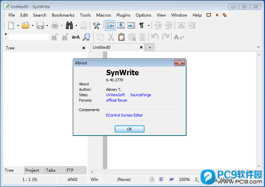Click the quick search input field

(x=29, y=37)
